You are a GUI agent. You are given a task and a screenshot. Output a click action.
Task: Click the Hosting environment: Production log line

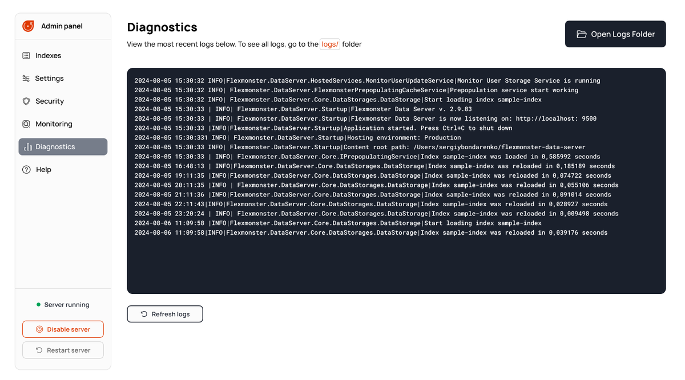pos(297,138)
